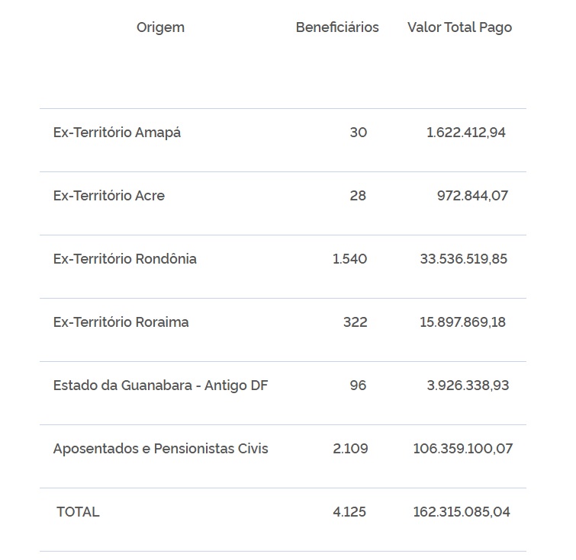Select the Ex-Território Acre row label
This screenshot has width=576, height=560.
[109, 196]
